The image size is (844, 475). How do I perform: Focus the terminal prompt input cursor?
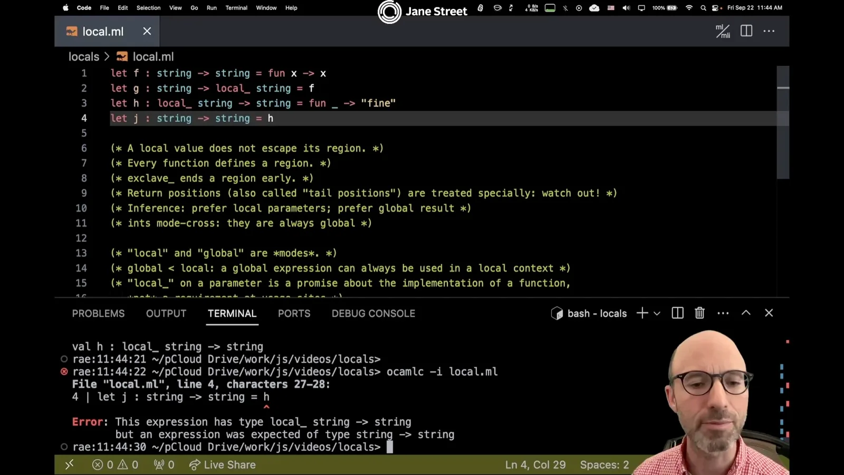pos(390,447)
